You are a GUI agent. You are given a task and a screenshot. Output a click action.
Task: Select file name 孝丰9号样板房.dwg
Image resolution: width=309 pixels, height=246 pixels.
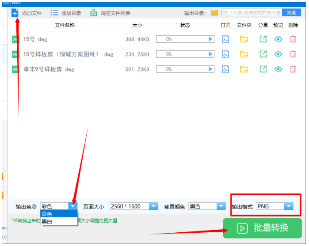[x=49, y=69]
